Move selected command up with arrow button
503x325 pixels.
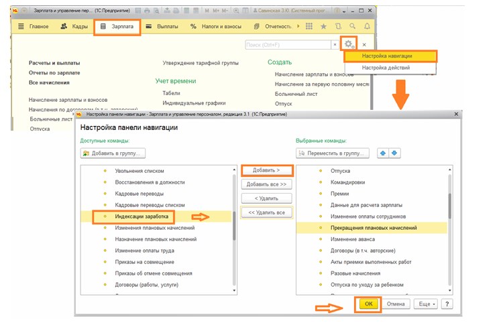pyautogui.click(x=383, y=153)
